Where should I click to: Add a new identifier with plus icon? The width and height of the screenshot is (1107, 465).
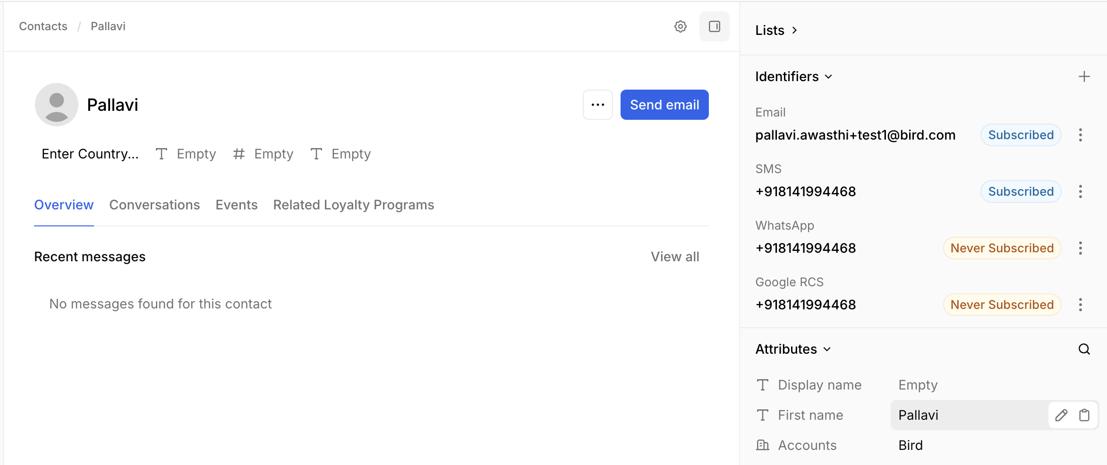tap(1084, 76)
